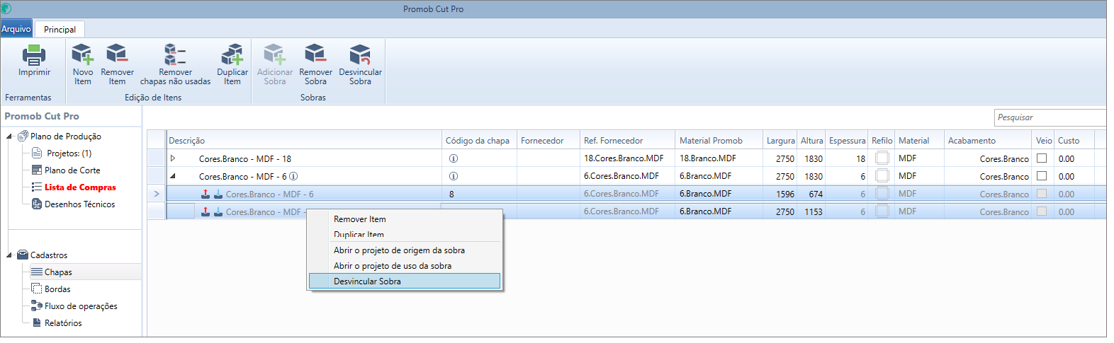Click the Desvincular Sobra ribbon icon
The image size is (1114, 343).
coord(360,54)
